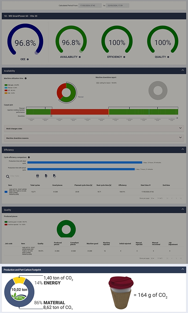This screenshot has height=313, width=188.
Task: Toggle Full-auto legend entry in utilization chart
Action: (x=12, y=85)
